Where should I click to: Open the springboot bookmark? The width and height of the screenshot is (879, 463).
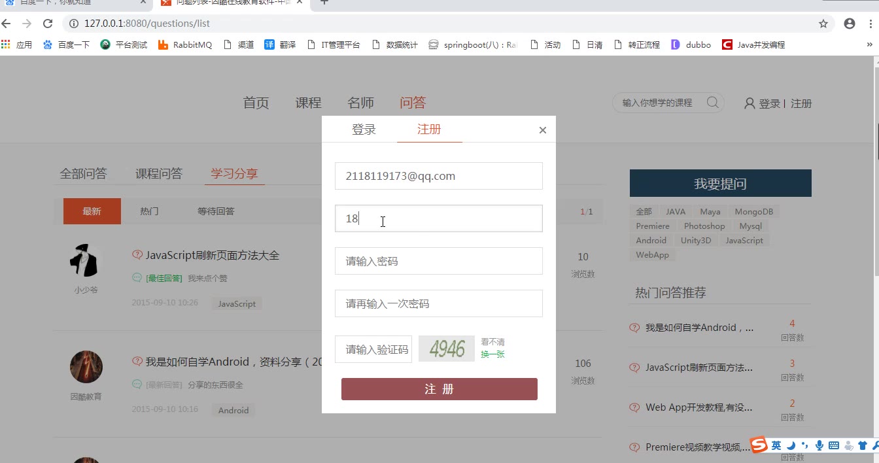[x=473, y=44]
